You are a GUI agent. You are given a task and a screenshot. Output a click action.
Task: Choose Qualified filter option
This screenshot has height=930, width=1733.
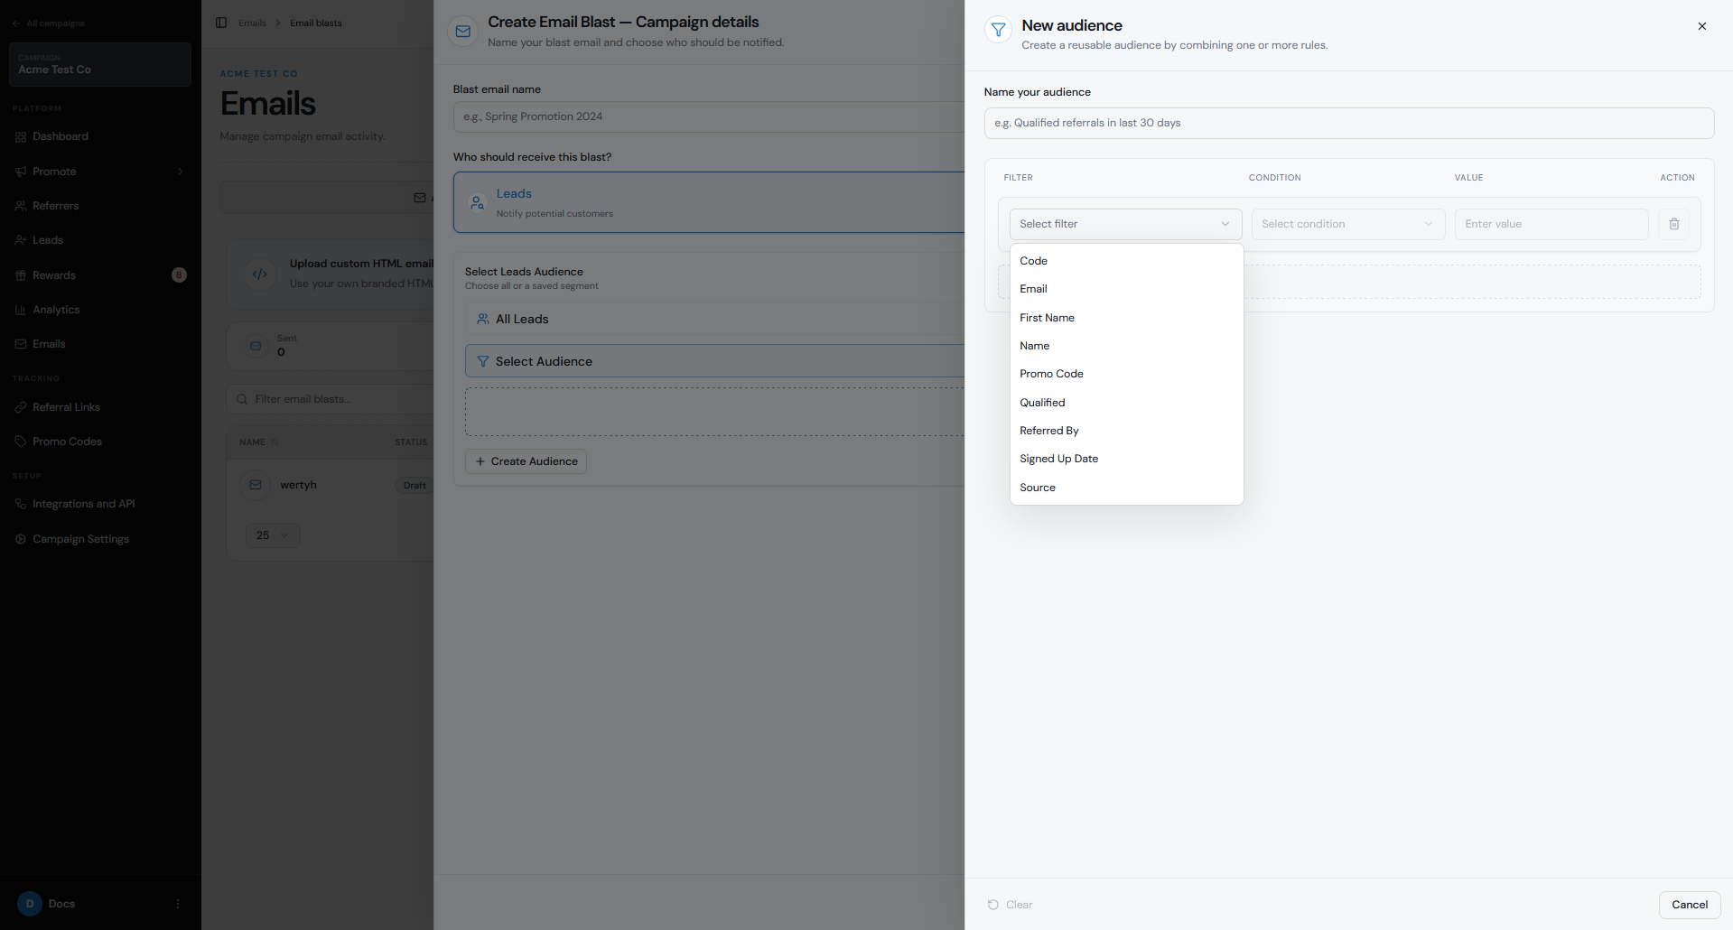(1126, 403)
